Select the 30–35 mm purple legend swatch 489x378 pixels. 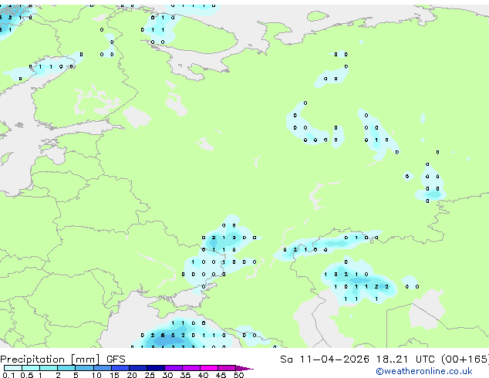coord(173,368)
